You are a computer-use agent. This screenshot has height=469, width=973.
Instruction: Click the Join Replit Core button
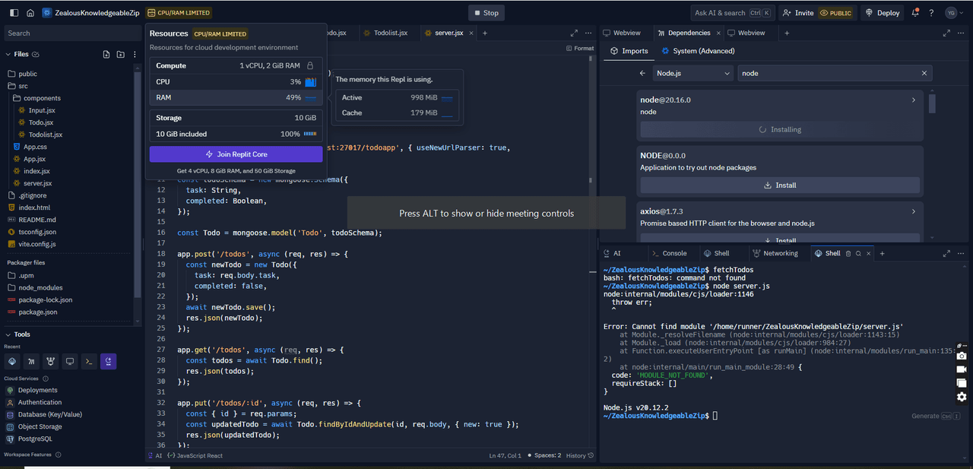click(x=236, y=154)
